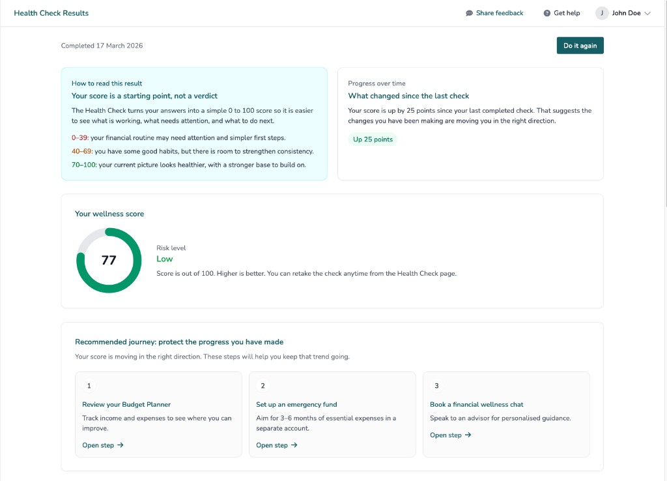Select the Health Check Results page title
This screenshot has height=481, width=667.
pos(51,12)
